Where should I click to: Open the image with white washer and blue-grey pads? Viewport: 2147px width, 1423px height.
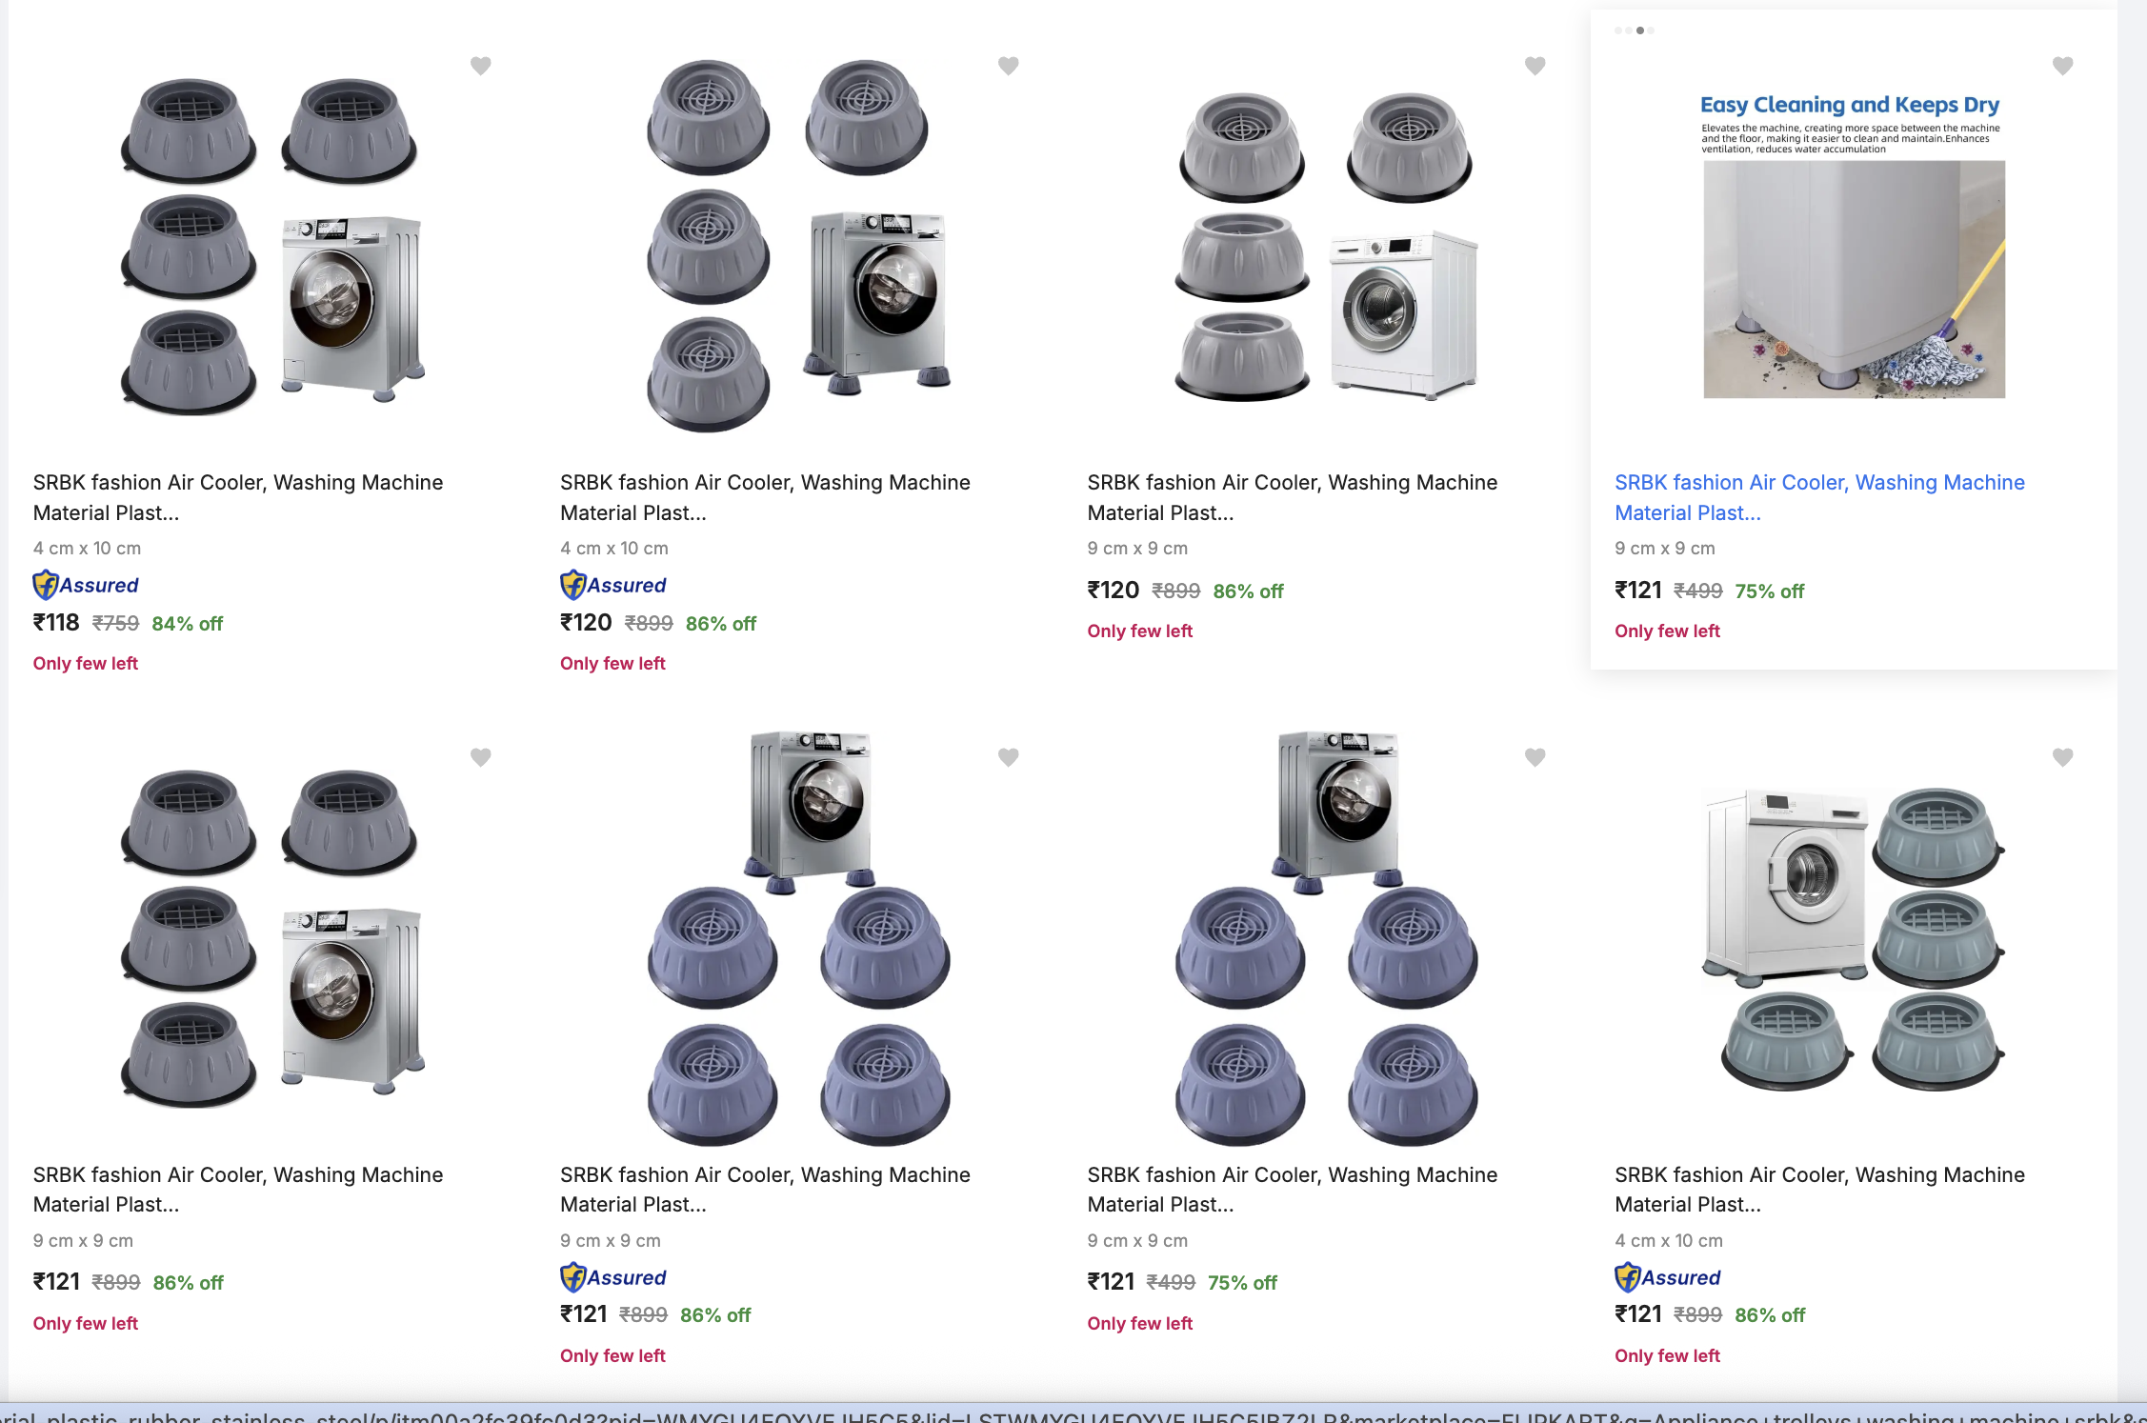(1853, 938)
